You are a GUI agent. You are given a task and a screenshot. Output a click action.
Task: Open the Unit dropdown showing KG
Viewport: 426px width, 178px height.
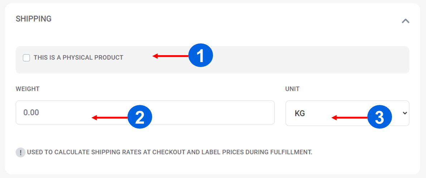pos(347,113)
